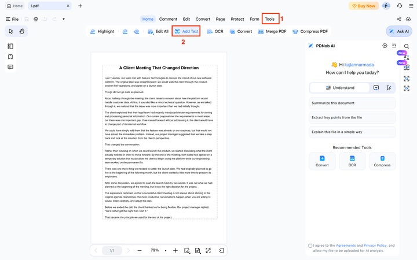Click the crop screenshot icon in right sidebar
The height and width of the screenshot is (260, 417).
coord(407,79)
